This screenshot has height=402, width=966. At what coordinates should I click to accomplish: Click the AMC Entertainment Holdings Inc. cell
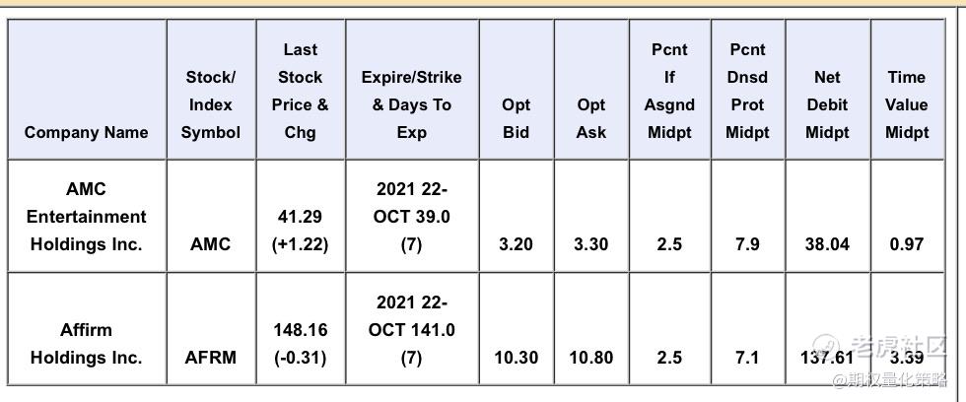(87, 217)
